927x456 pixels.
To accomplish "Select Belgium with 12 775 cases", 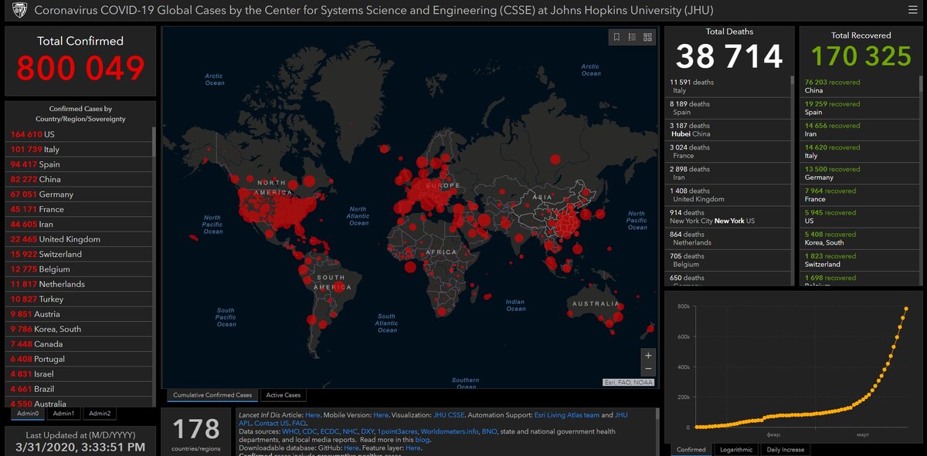I will [79, 269].
